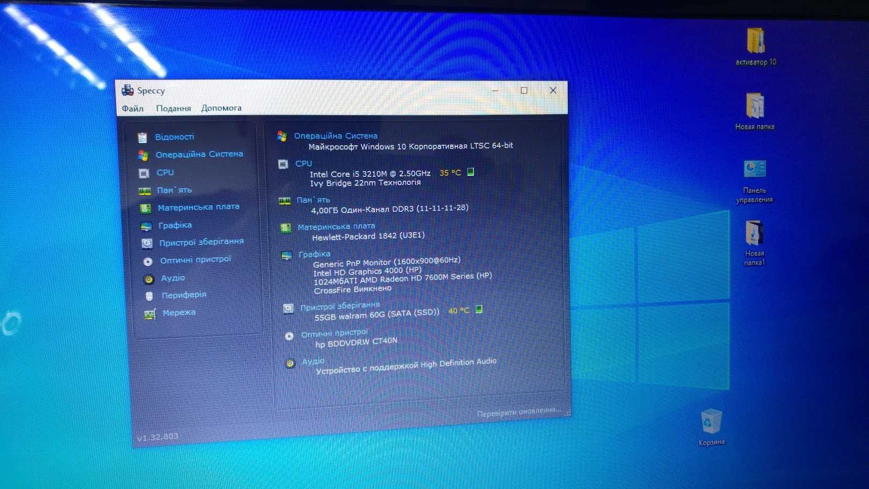Image resolution: width=869 pixels, height=489 pixels.
Task: Open the Корзина recycle bin
Action: (711, 427)
